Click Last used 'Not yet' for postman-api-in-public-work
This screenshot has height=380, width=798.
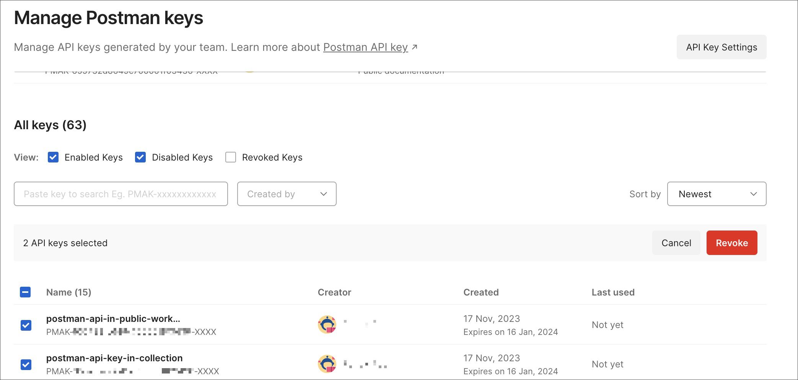tap(607, 325)
